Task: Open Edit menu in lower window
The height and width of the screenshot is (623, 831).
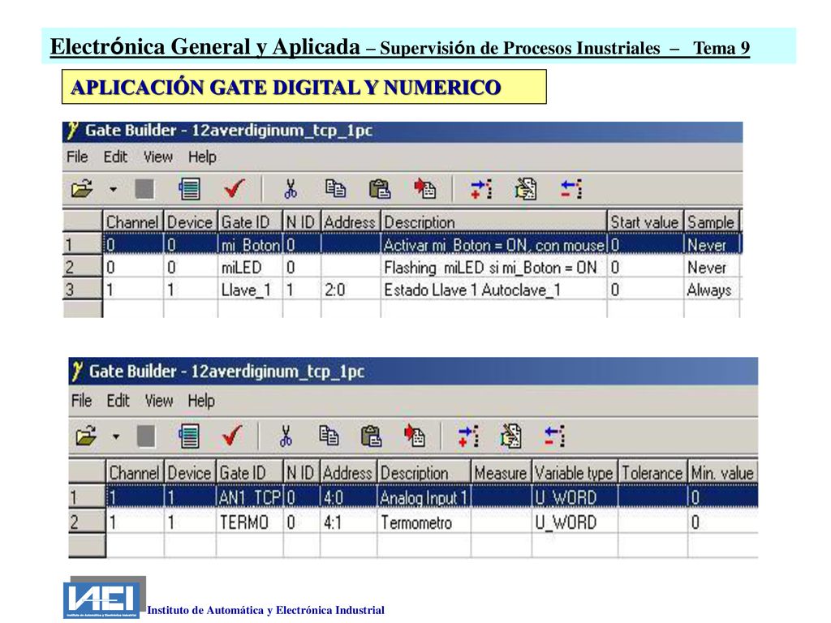Action: (x=118, y=401)
